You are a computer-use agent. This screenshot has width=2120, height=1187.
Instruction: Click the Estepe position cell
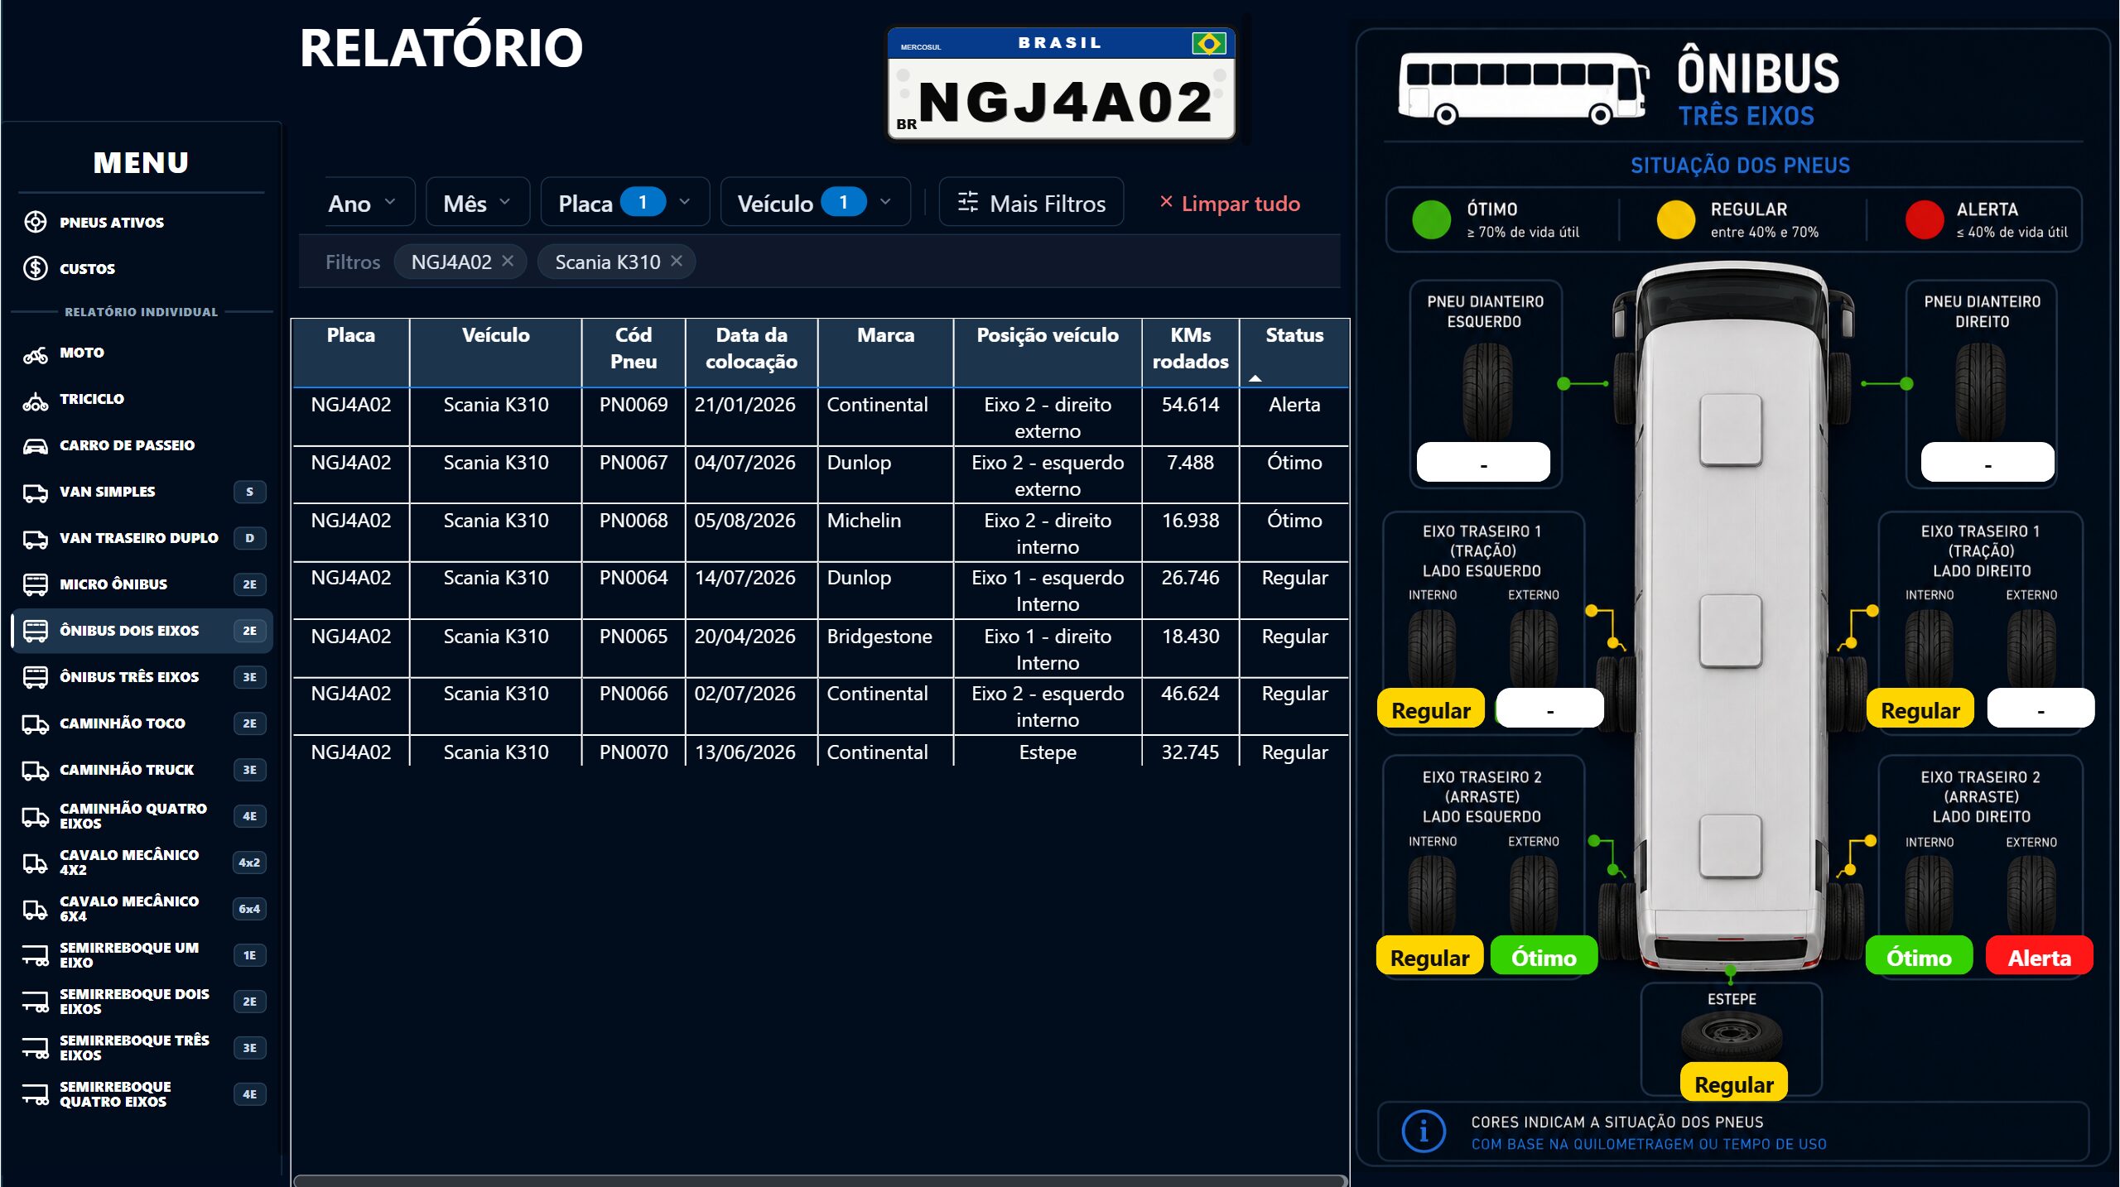[1048, 752]
